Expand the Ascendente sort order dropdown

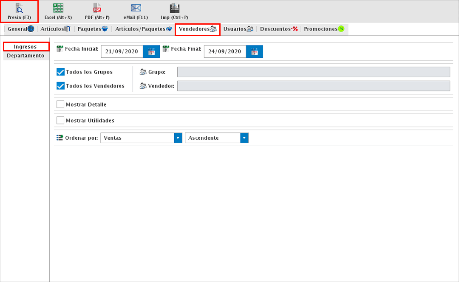coord(244,138)
